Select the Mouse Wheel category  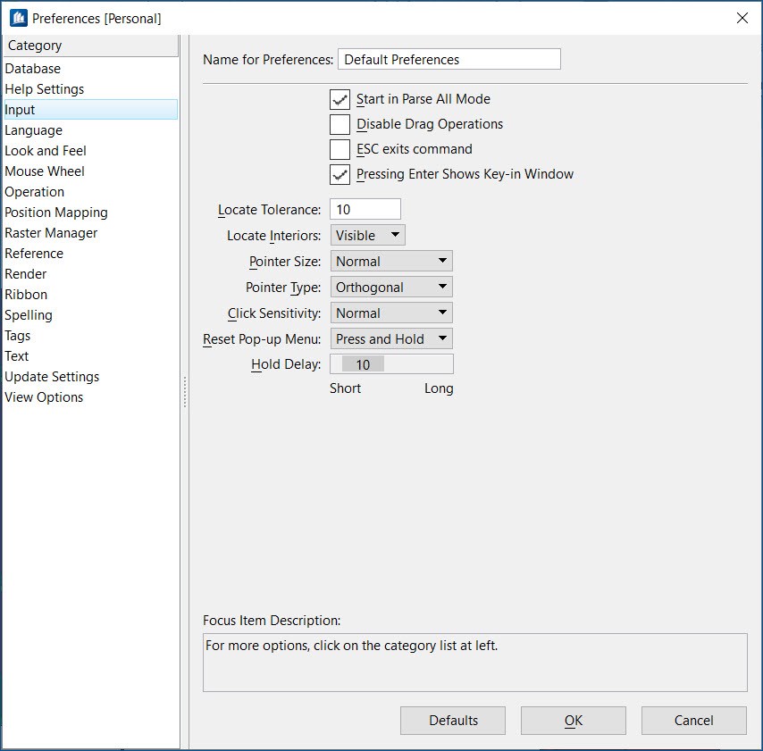45,171
